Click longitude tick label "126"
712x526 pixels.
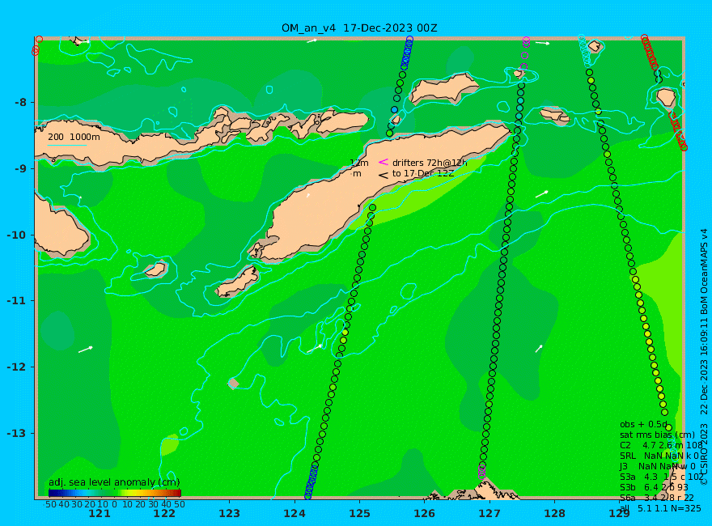pos(425,513)
